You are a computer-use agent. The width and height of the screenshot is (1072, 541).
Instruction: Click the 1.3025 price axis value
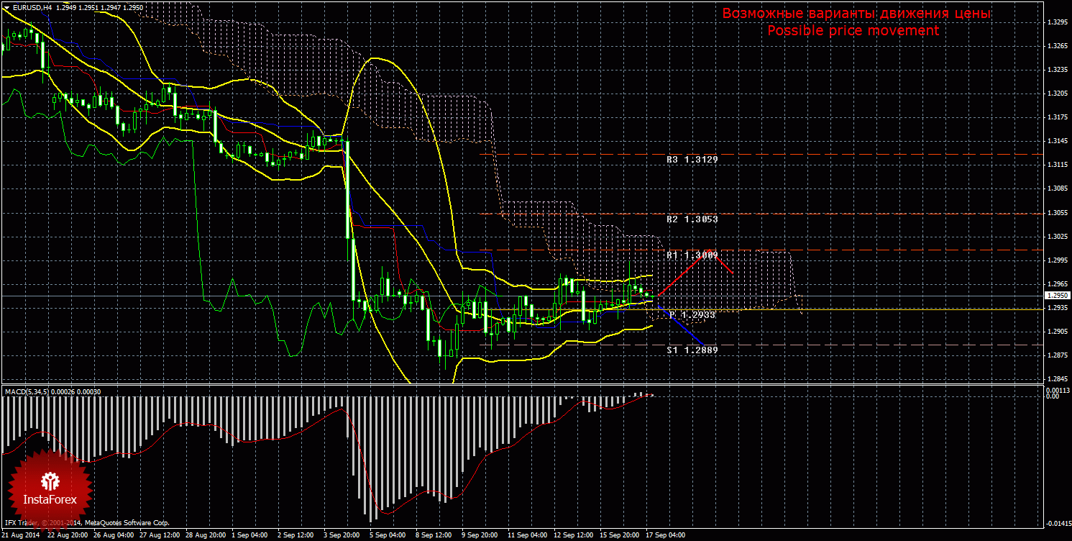[1056, 236]
